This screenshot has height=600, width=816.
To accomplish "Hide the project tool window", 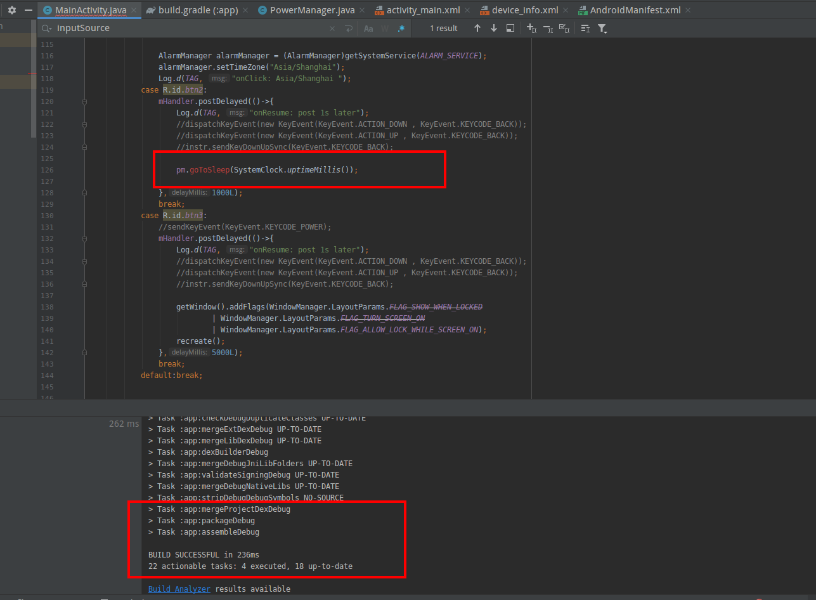I will click(29, 10).
